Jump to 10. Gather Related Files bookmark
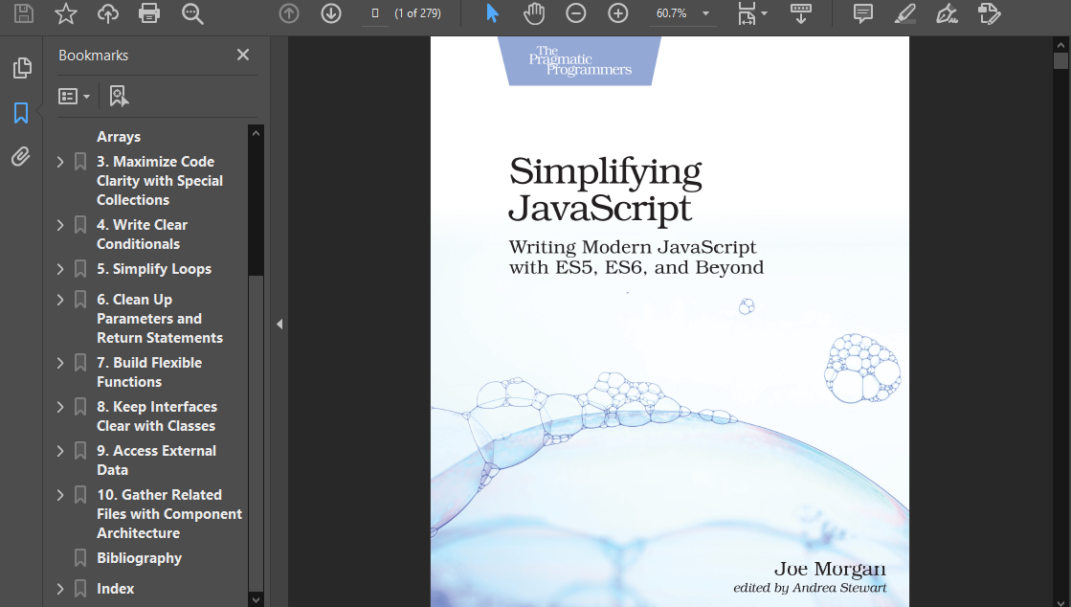This screenshot has width=1071, height=607. point(169,514)
